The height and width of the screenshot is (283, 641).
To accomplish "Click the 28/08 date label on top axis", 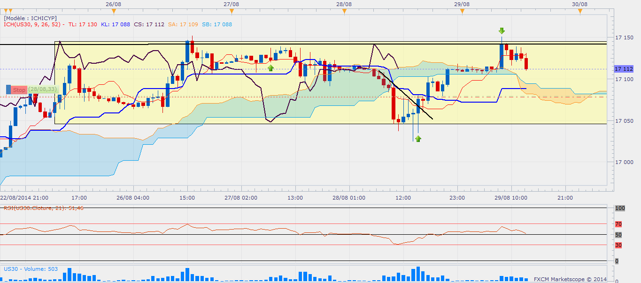I will [x=344, y=4].
